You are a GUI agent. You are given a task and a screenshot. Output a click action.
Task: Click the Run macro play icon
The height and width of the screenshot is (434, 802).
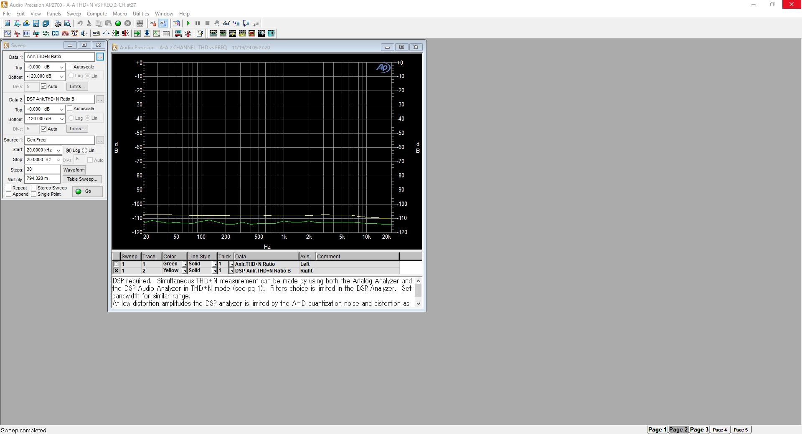(188, 23)
